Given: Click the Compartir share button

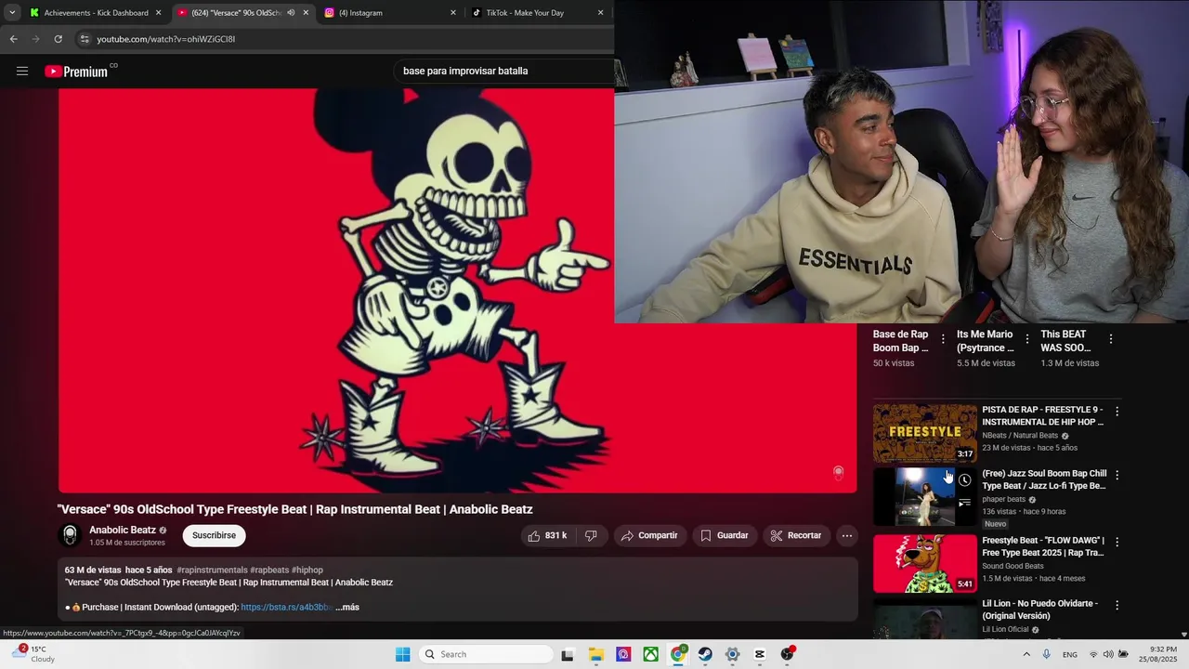Looking at the screenshot, I should click(x=649, y=535).
